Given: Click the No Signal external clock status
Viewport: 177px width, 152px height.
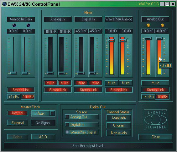Looking at the screenshot, I should [x=43, y=123].
